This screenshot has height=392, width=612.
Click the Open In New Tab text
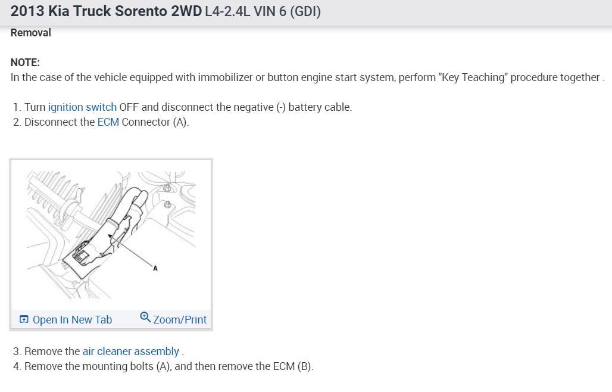click(x=72, y=320)
